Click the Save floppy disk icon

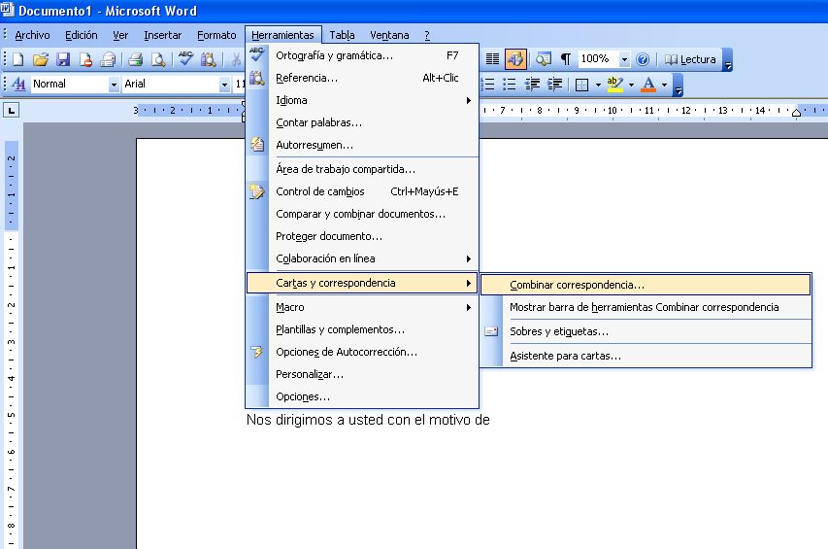click(63, 59)
